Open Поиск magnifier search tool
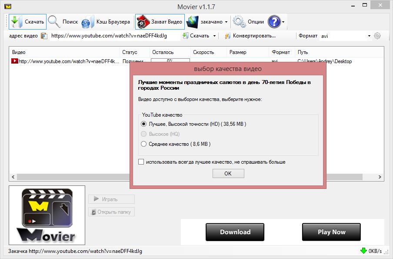This screenshot has height=259, width=393. (54, 22)
